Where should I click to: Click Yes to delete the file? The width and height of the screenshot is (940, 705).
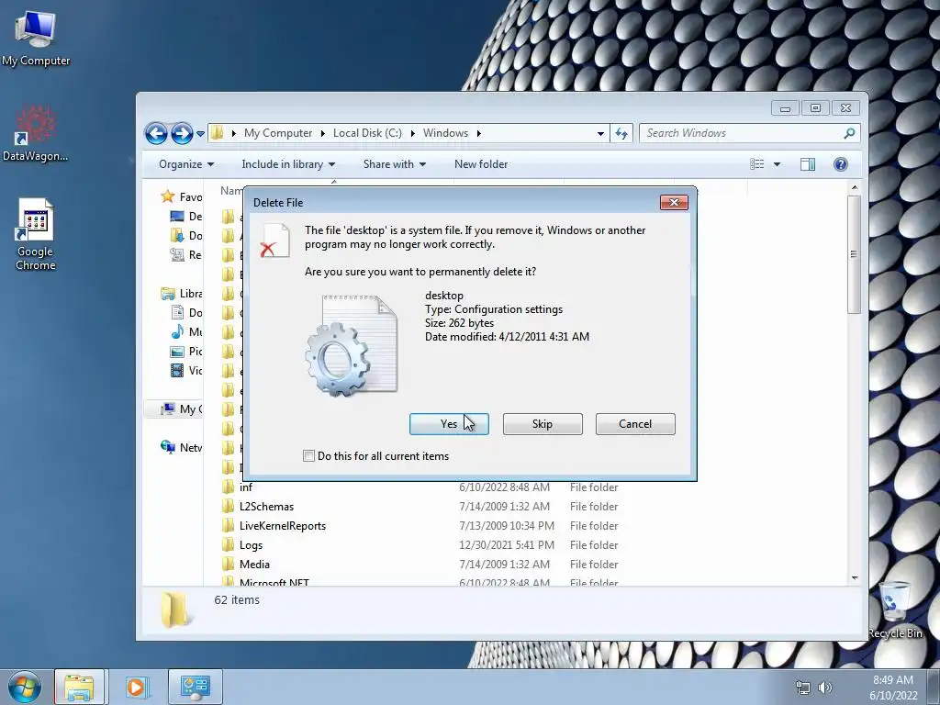(449, 424)
